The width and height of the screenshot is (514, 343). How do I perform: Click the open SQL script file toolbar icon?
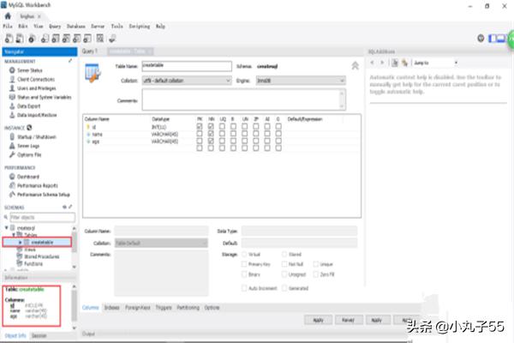pyautogui.click(x=20, y=39)
